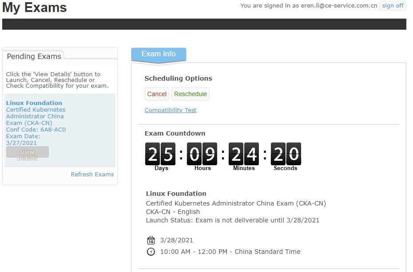Open View Details for pending exam
Screen dimensions: 413x272
click(28, 155)
